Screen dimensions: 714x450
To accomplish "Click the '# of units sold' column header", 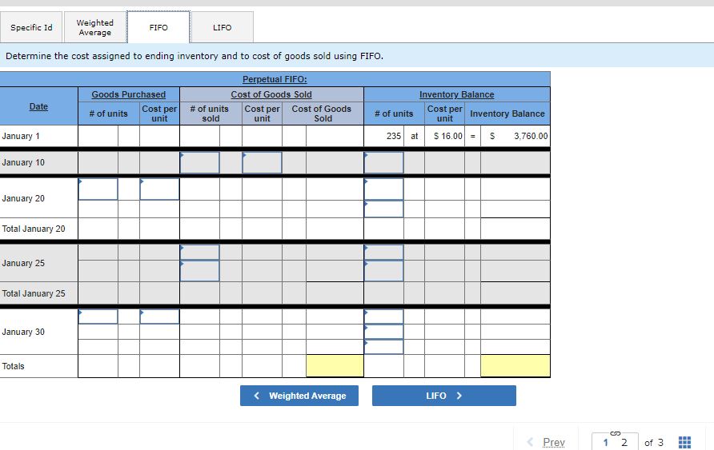I will click(210, 113).
